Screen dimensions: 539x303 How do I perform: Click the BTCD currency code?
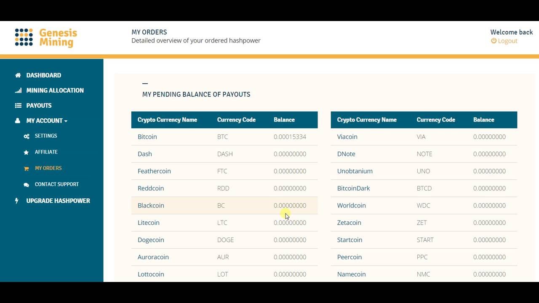click(x=424, y=188)
